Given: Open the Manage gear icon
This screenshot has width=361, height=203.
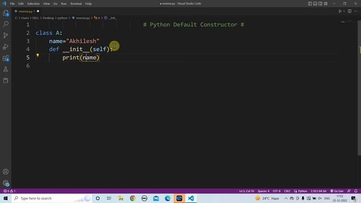Looking at the screenshot, I should point(6,183).
